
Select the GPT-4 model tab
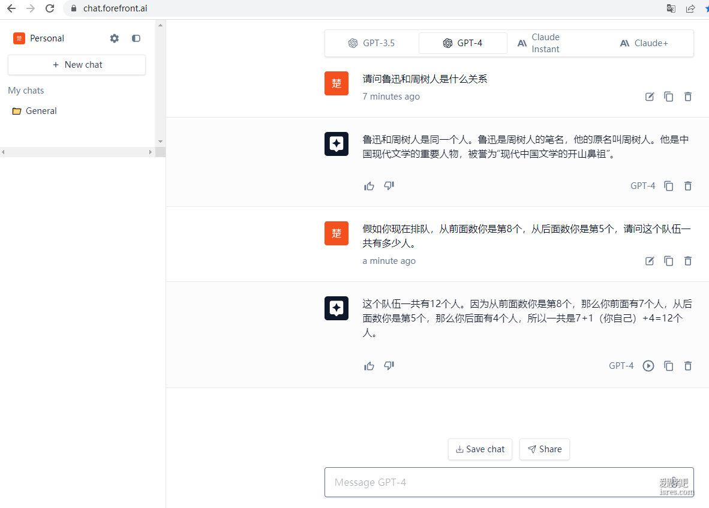[x=462, y=43]
